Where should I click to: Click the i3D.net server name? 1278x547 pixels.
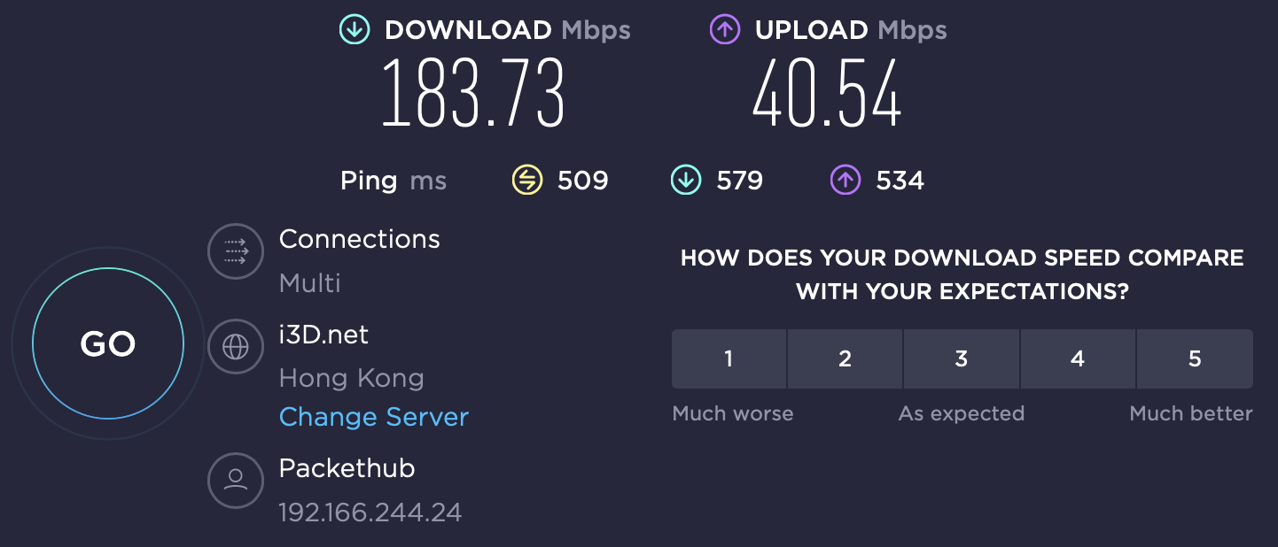(x=323, y=335)
